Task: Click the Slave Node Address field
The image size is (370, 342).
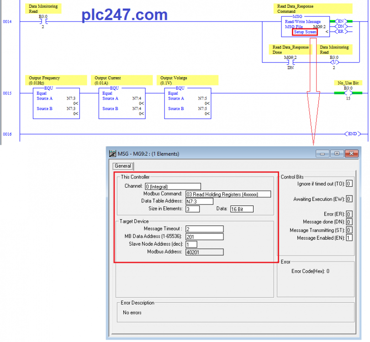Action: click(191, 244)
